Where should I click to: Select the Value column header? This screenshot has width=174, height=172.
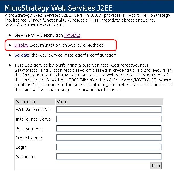62,102
